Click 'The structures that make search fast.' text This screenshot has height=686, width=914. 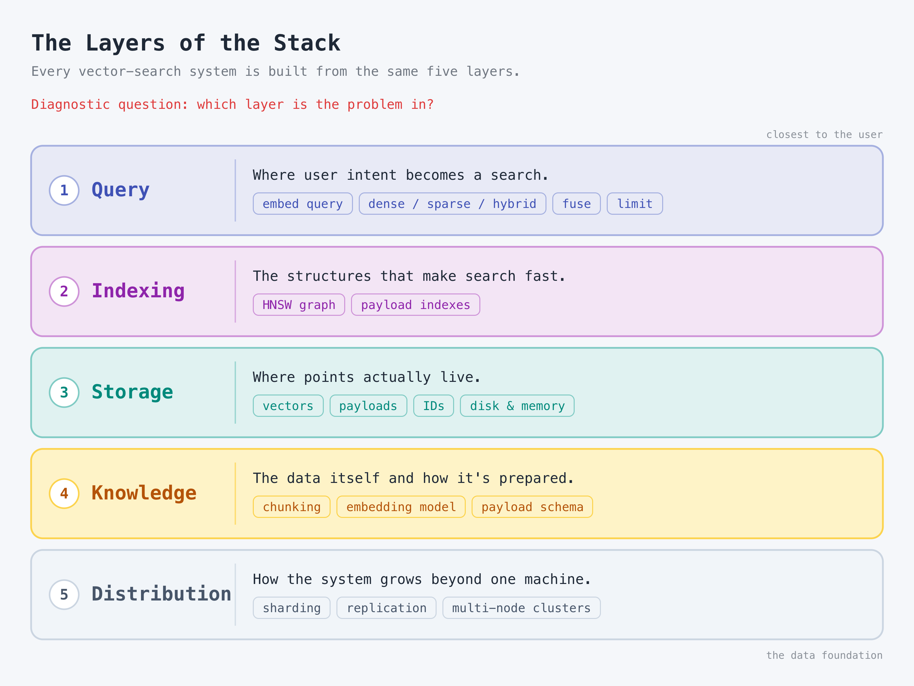(x=409, y=276)
